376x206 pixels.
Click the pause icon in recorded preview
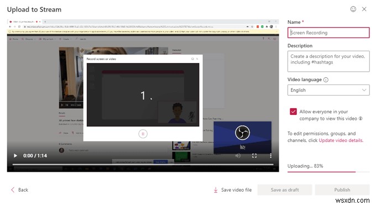coord(143,134)
